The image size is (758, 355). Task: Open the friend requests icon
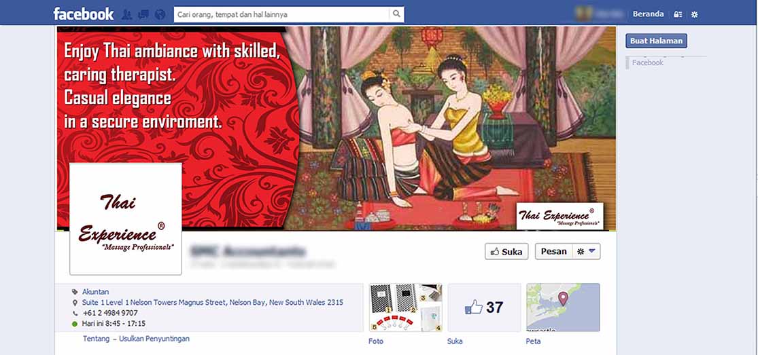128,14
